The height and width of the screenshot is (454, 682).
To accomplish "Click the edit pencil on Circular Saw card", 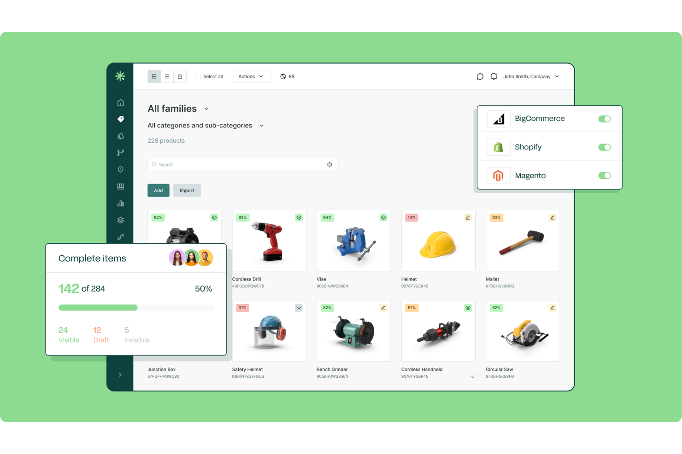I will (x=552, y=308).
